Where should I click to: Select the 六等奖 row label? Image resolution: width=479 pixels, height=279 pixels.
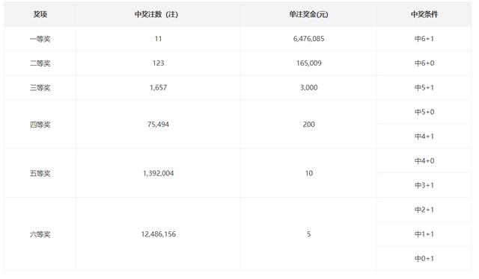click(40, 234)
